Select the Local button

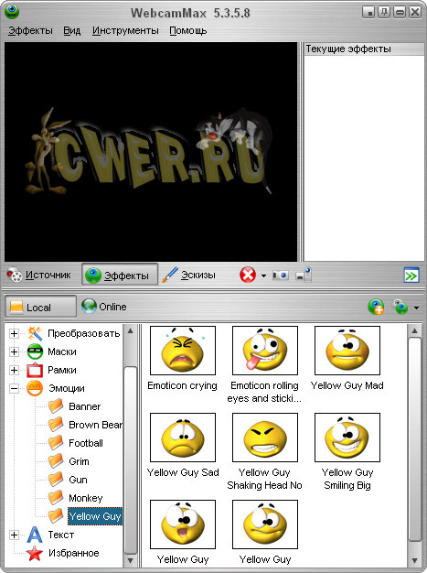point(40,307)
